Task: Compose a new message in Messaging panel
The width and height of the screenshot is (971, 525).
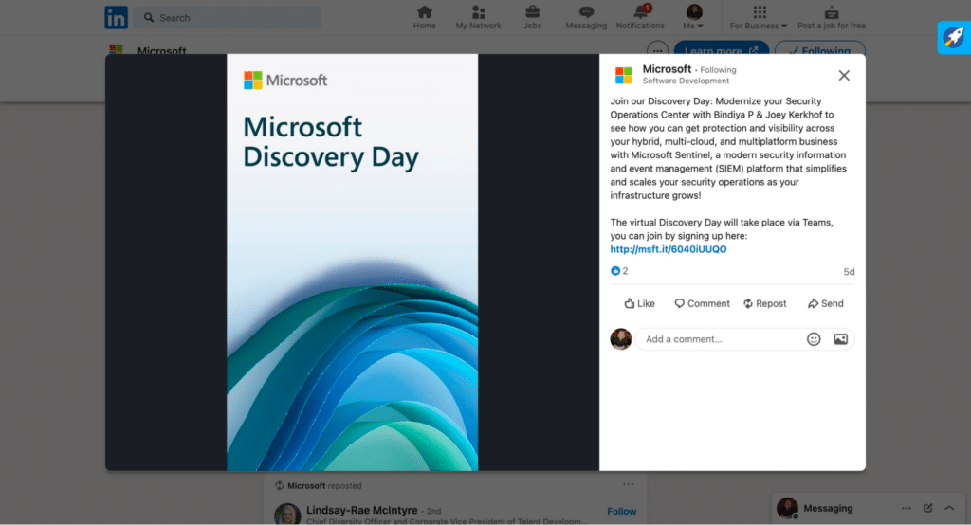Action: pyautogui.click(x=927, y=508)
